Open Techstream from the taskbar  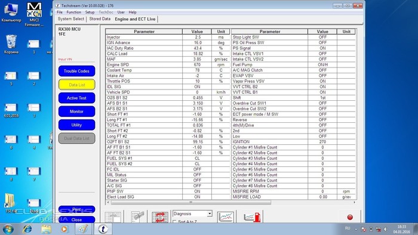[103, 229]
